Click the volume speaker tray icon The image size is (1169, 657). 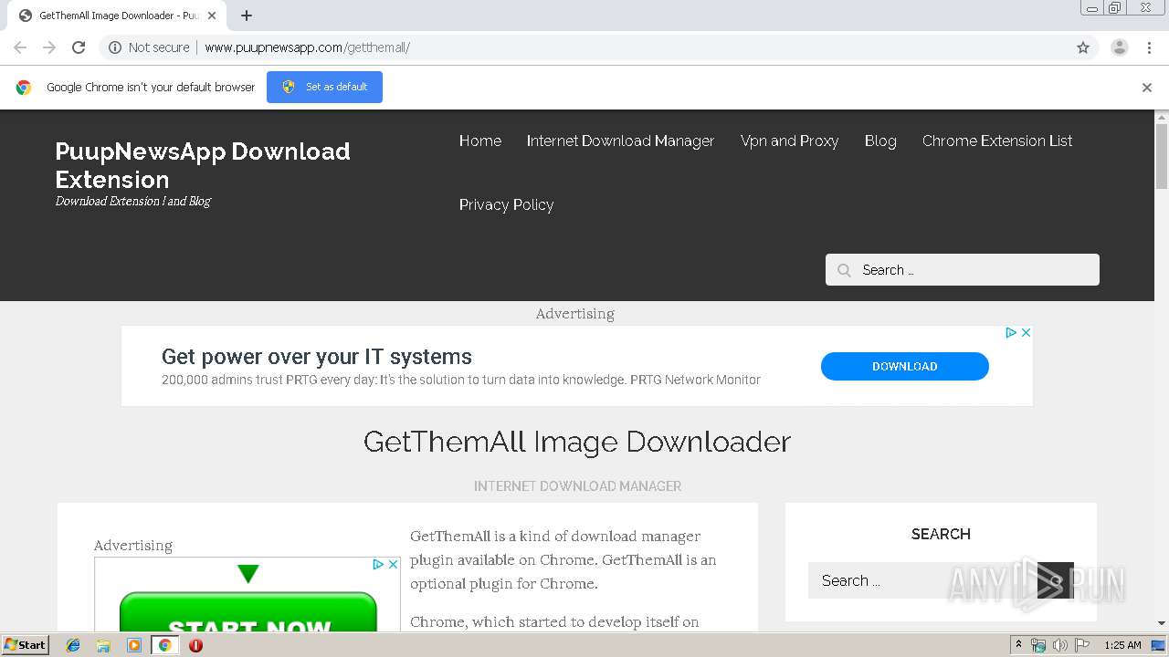pyautogui.click(x=1060, y=645)
